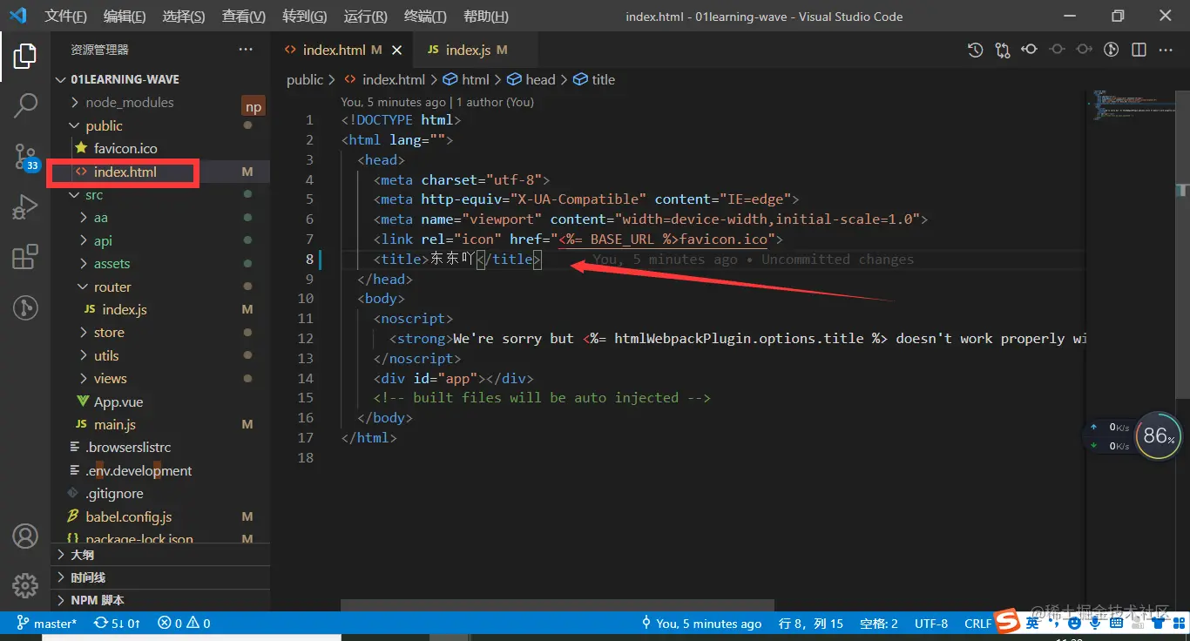Expand the assets folder
This screenshot has width=1190, height=641.
160,264
